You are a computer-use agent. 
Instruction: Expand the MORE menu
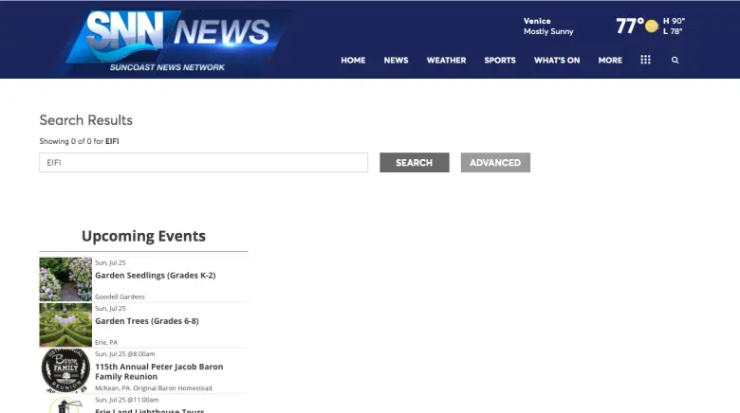610,60
